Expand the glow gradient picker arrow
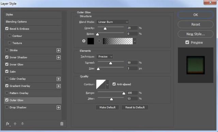This screenshot has width=218, height=132. click(135, 41)
